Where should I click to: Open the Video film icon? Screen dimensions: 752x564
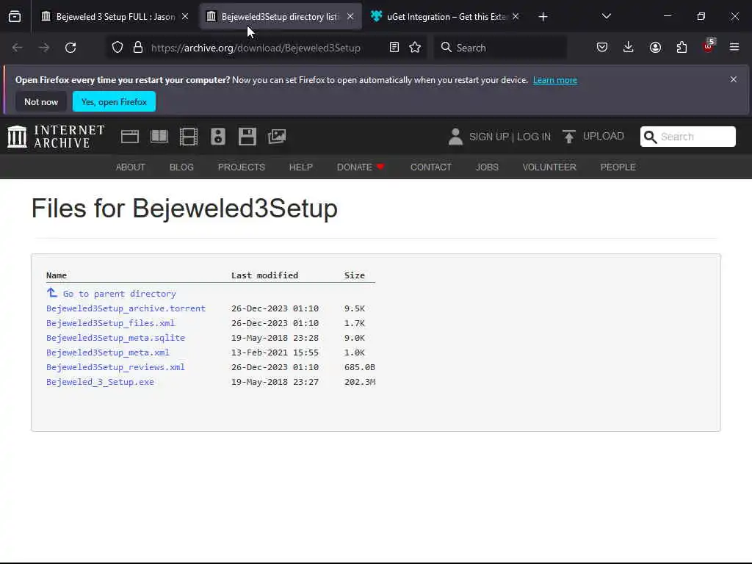189,137
